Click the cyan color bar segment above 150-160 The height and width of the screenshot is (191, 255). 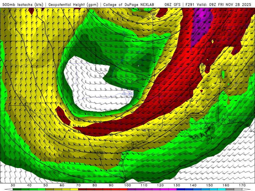[218, 189]
